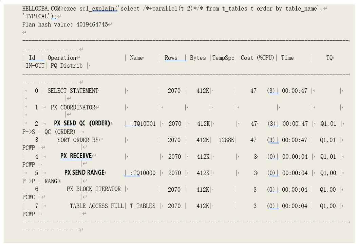Click the PX BLOCK ITERATOR operation
The image size is (356, 244).
94,189
